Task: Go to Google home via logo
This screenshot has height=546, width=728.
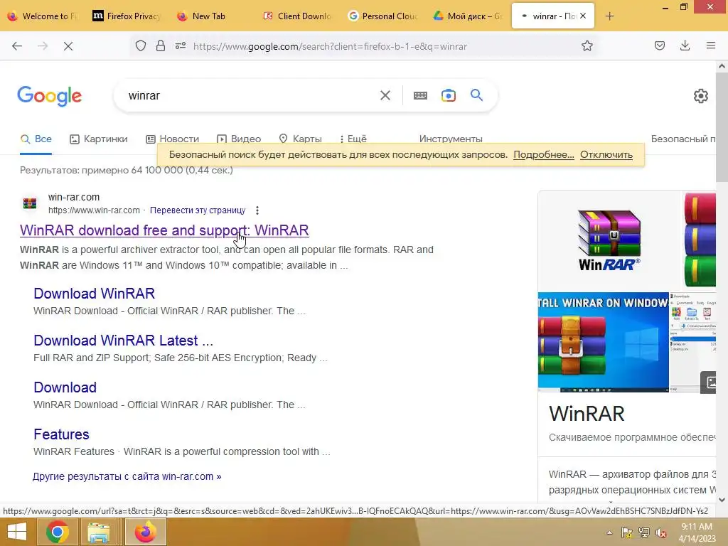Action: [x=49, y=96]
